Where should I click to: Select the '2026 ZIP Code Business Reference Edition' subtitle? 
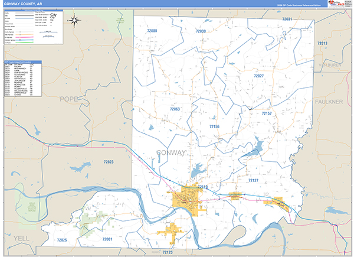point(299,5)
